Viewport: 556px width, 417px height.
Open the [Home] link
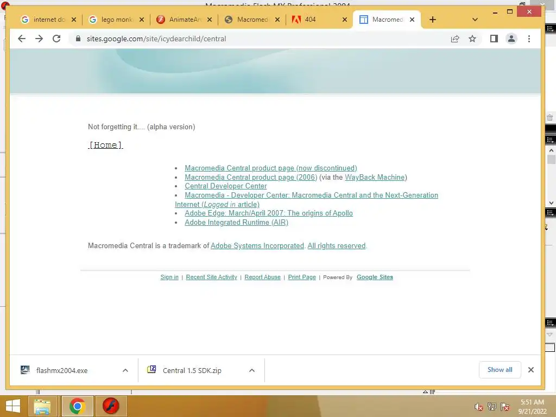coord(105,145)
